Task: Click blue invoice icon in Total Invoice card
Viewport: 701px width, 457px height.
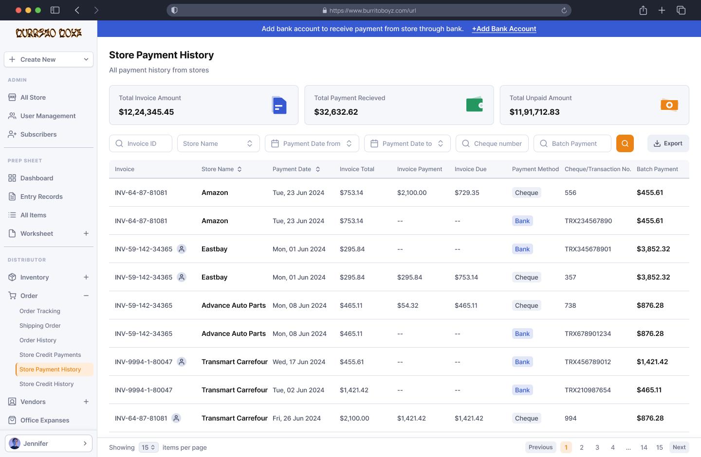Action: click(x=279, y=105)
